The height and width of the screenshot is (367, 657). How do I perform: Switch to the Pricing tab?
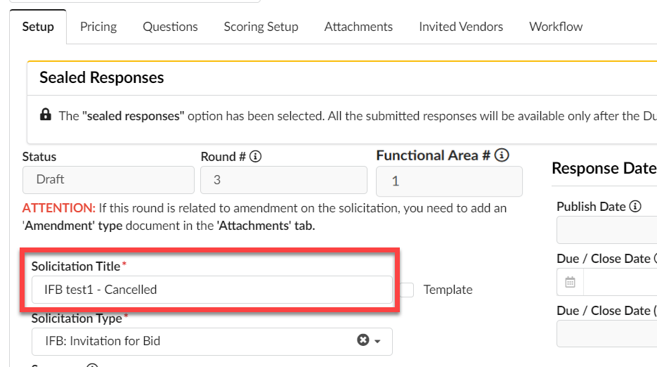pyautogui.click(x=98, y=27)
